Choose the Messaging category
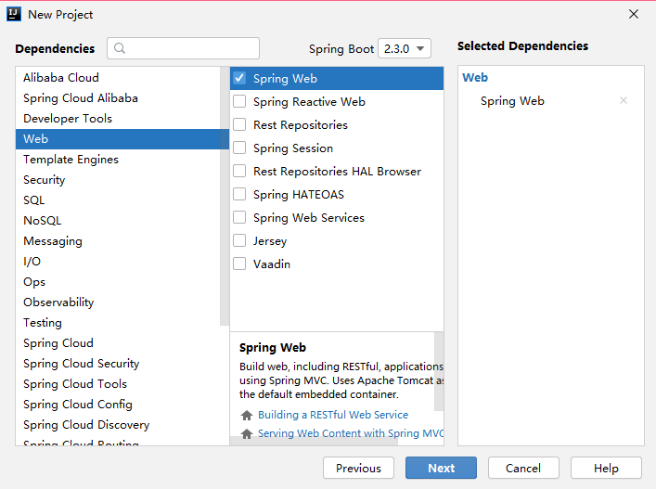The height and width of the screenshot is (489, 656). coord(118,241)
